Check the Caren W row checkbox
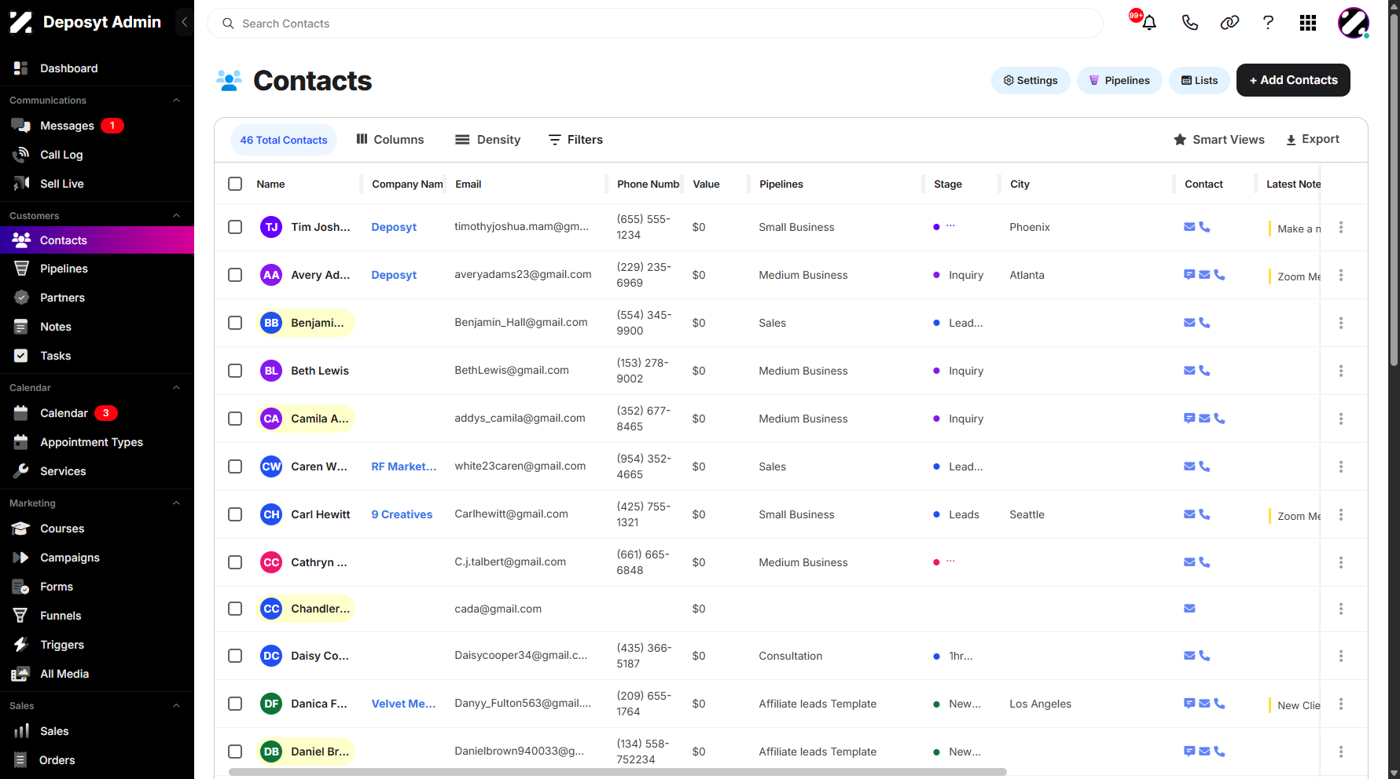1400x779 pixels. (235, 466)
